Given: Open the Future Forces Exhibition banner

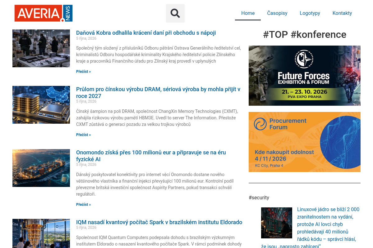Looking at the screenshot, I should click(x=305, y=76).
